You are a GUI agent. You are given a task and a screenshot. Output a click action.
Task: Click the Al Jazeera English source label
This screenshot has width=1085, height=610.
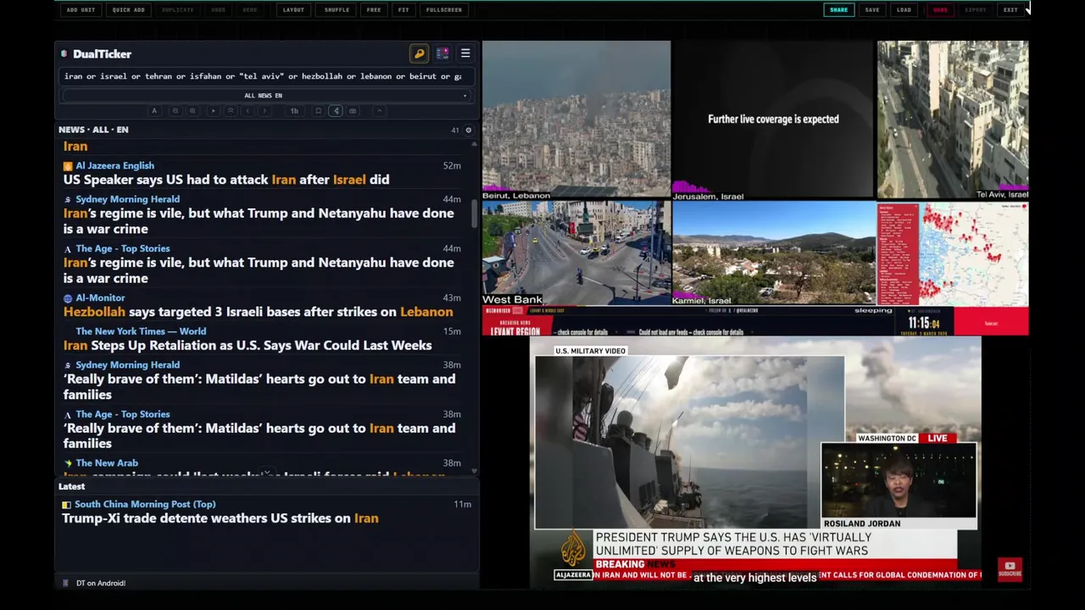(x=114, y=166)
